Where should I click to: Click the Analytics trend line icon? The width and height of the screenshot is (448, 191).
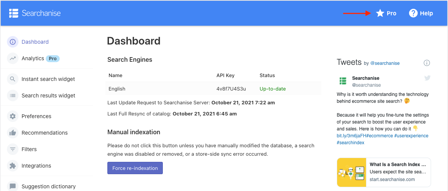click(x=13, y=58)
